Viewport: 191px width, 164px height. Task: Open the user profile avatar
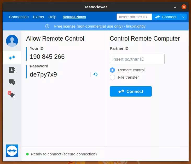(12, 41)
